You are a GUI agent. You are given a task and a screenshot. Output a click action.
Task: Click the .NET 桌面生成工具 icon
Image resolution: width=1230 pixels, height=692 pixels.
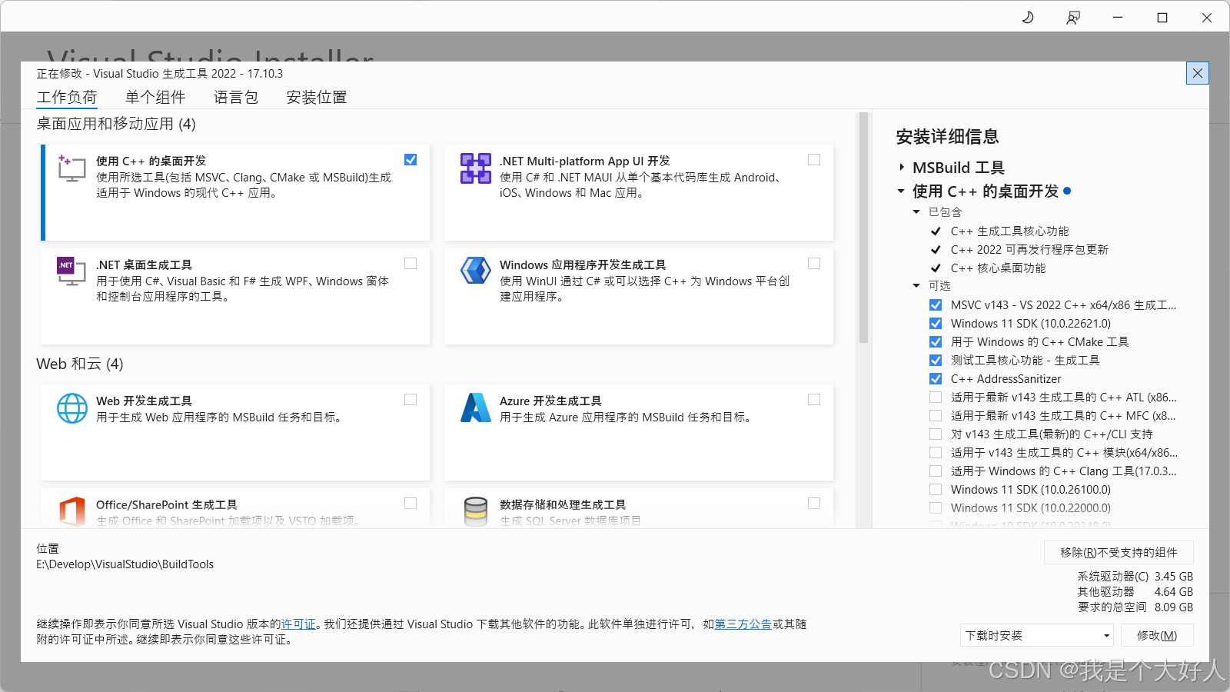[71, 271]
